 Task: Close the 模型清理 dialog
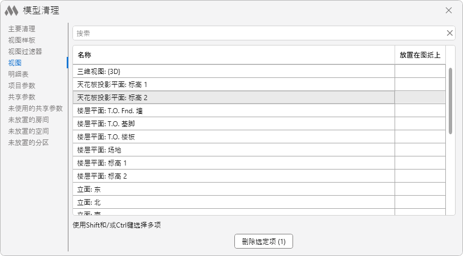pyautogui.click(x=449, y=10)
